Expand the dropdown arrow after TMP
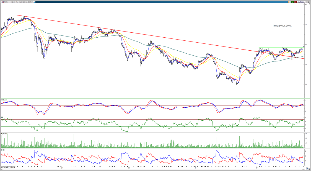Viewport: 311px width, 171px height. 33,2
